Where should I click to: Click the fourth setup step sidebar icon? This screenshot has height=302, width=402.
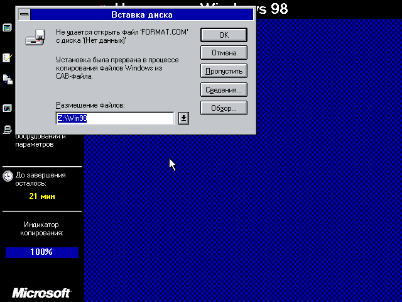(x=8, y=108)
